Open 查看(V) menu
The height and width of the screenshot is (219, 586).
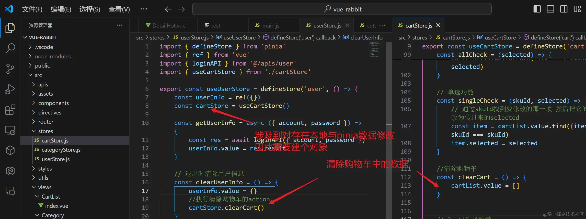(119, 9)
